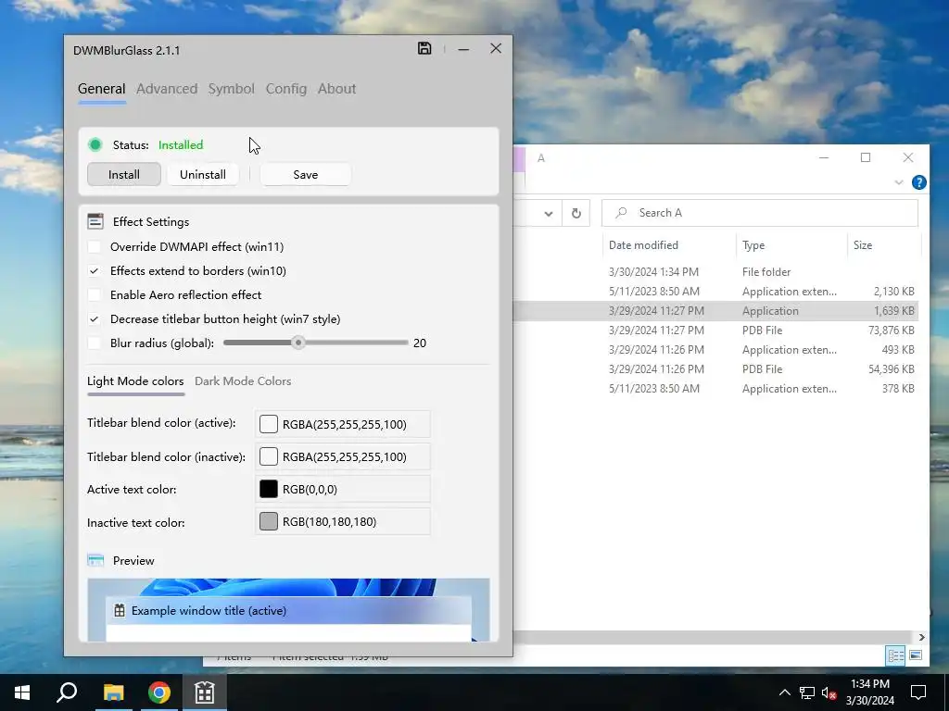
Task: Switch Explorer to large icons view
Action: pyautogui.click(x=916, y=655)
